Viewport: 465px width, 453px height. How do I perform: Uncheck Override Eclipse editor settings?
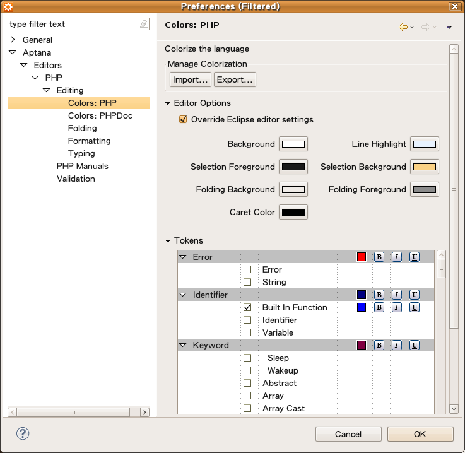[183, 119]
